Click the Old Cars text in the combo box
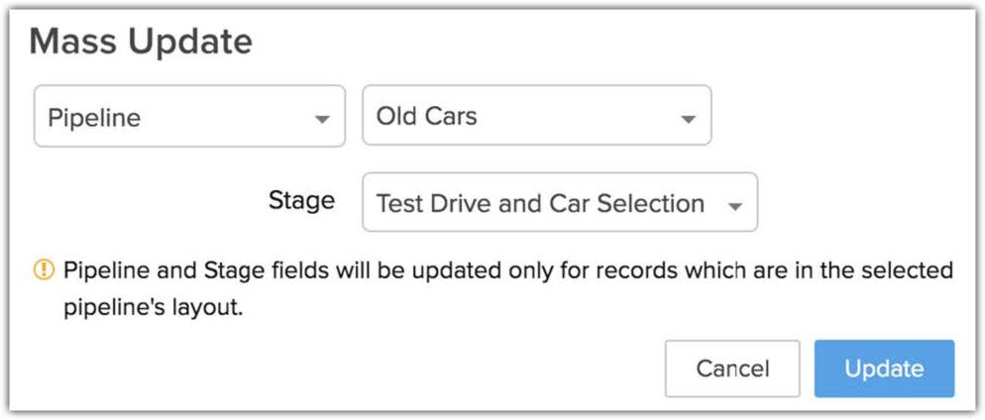985x420 pixels. (426, 116)
